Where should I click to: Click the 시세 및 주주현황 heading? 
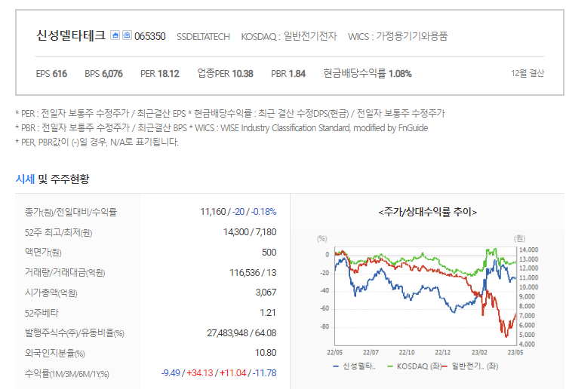tap(52, 179)
